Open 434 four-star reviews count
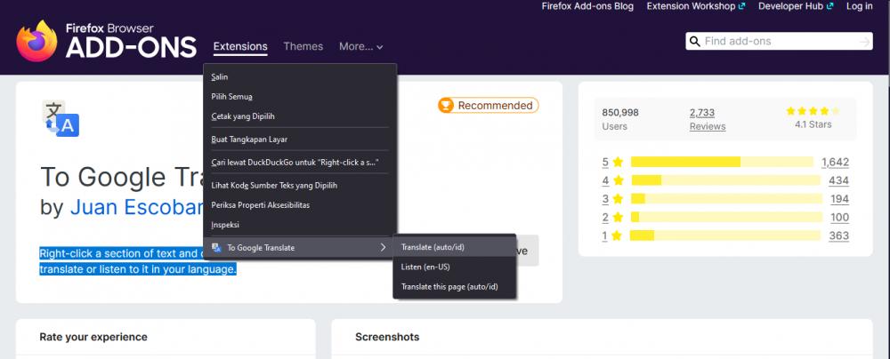 [x=838, y=180]
